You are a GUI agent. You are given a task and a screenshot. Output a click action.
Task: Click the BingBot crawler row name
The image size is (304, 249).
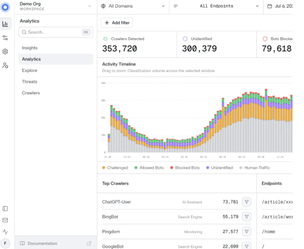point(110,216)
